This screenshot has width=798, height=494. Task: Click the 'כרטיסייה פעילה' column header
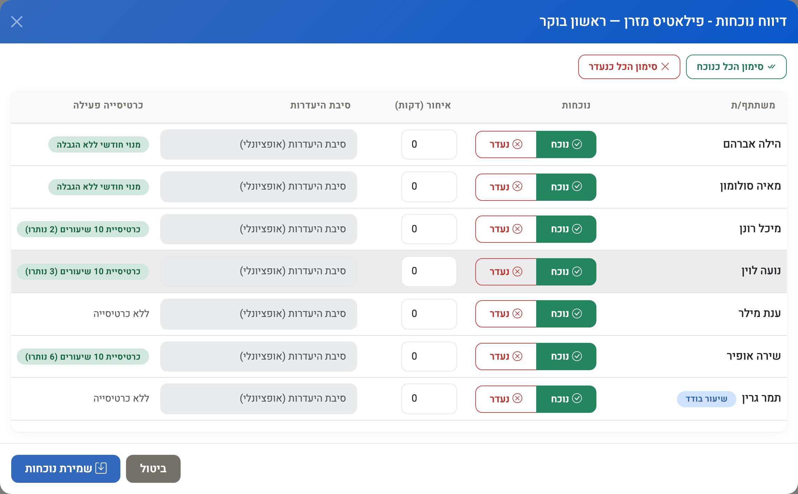click(108, 105)
